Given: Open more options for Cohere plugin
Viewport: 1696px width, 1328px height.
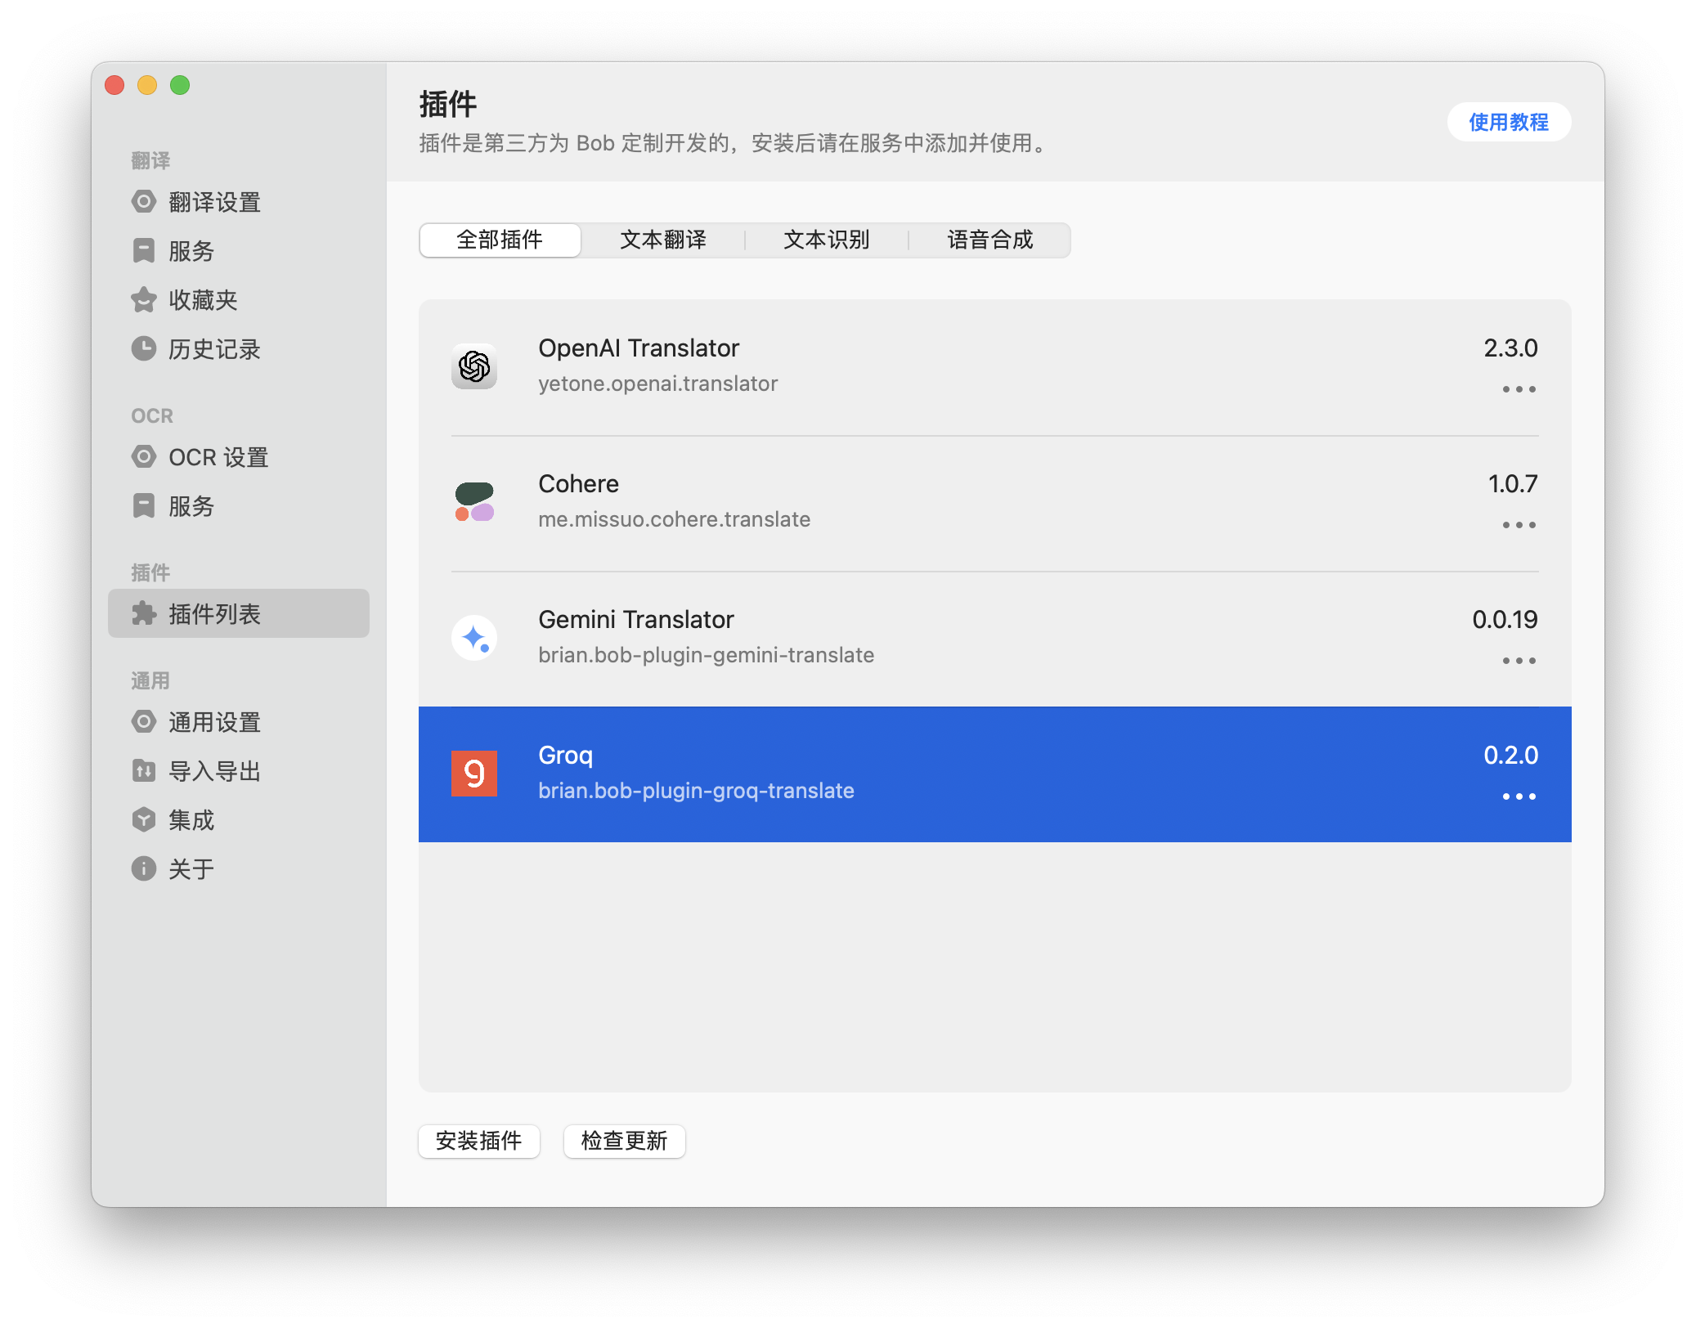Looking at the screenshot, I should pyautogui.click(x=1519, y=525).
